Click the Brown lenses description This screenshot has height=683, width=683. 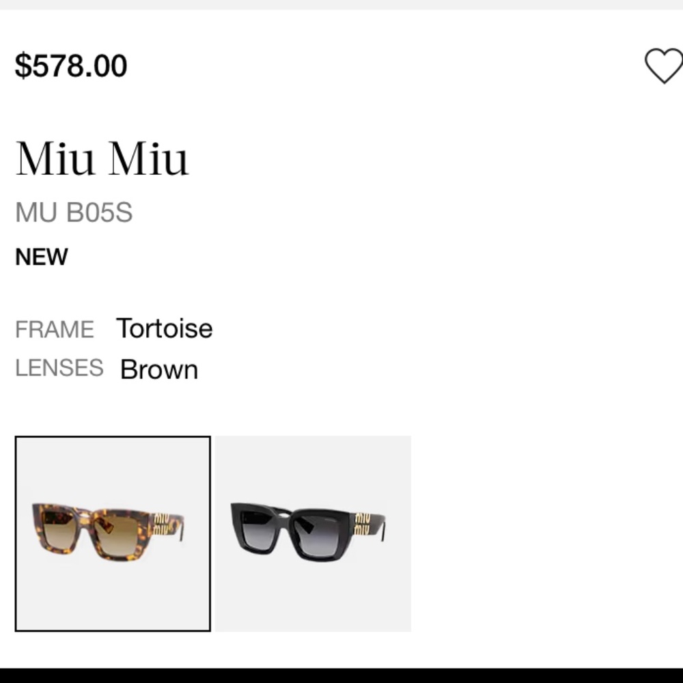(x=158, y=370)
